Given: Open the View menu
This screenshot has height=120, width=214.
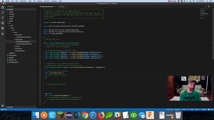Looking at the screenshot, I should point(30,1).
